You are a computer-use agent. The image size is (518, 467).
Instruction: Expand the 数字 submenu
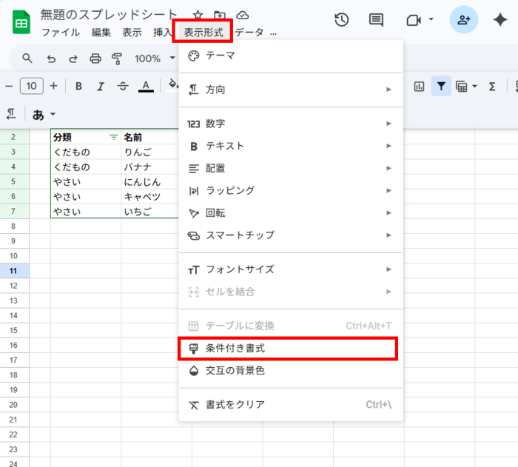(x=290, y=124)
